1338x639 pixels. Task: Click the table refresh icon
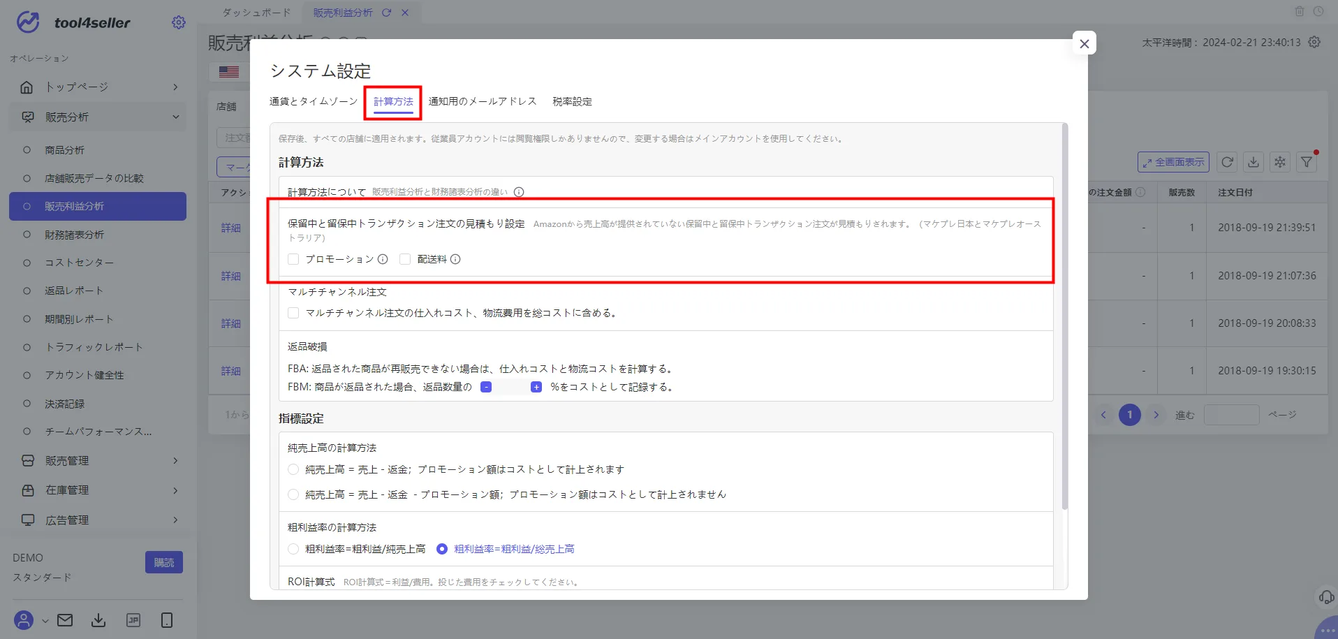point(1227,162)
